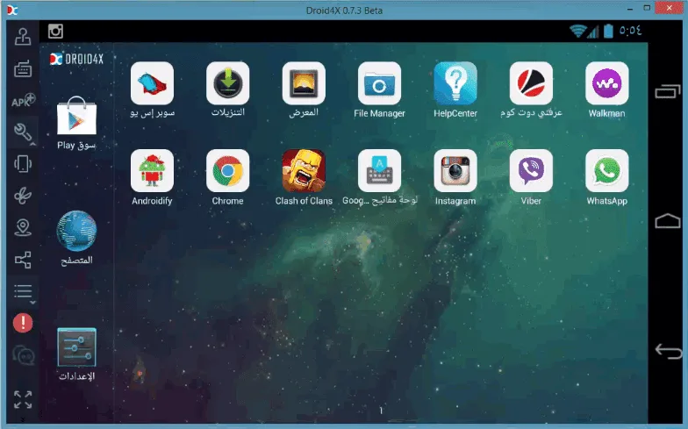
Task: Open GPS location sidebar icon
Action: [23, 228]
